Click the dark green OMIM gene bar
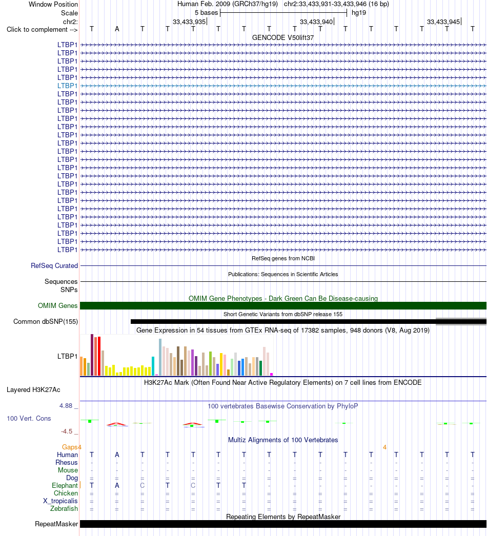 (283, 305)
